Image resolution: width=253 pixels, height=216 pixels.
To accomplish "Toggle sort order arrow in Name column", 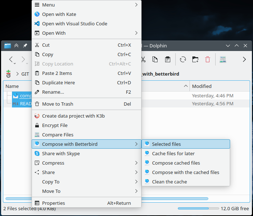I will tap(186, 86).
